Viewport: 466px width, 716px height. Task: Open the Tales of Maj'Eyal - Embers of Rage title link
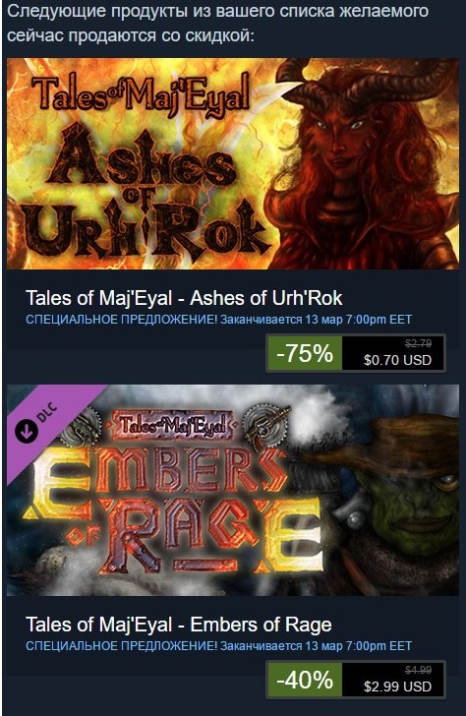(179, 625)
